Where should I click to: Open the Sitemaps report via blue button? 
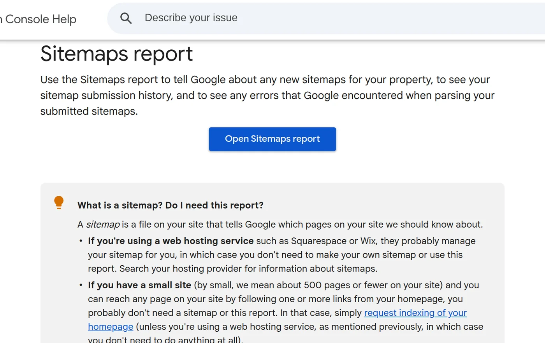pos(272,139)
